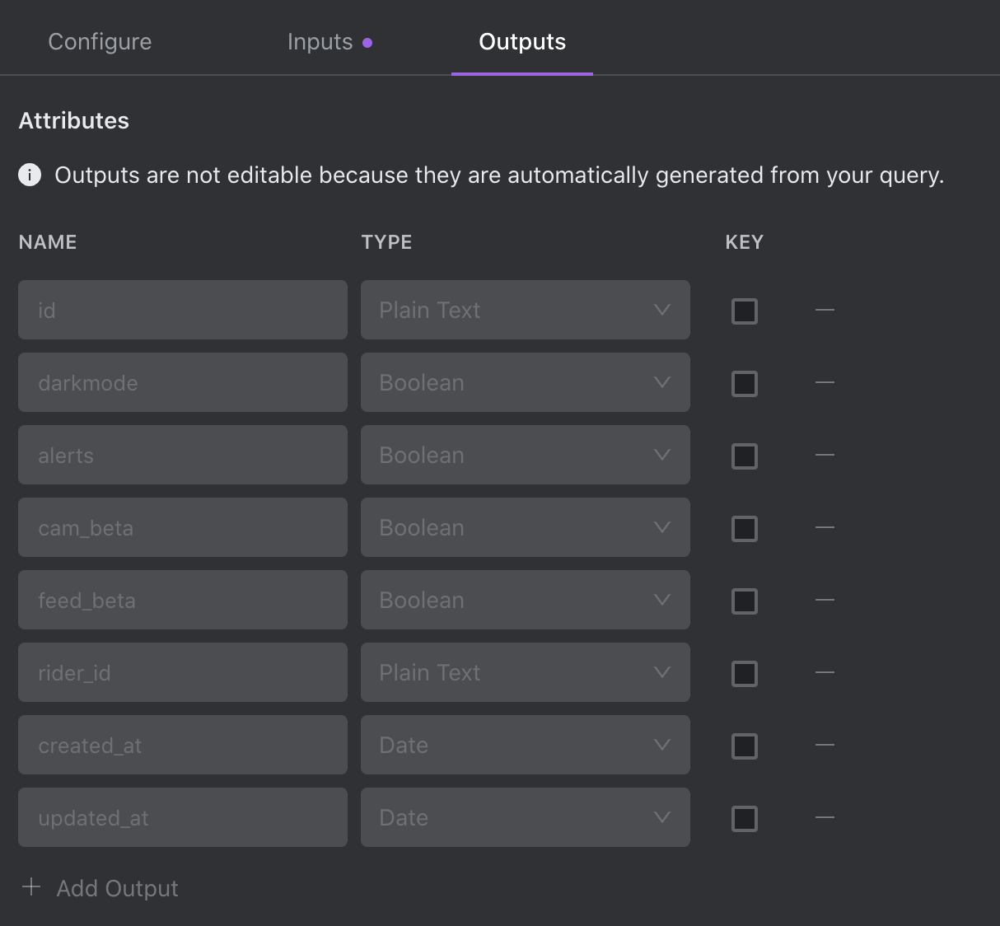This screenshot has height=926, width=1000.
Task: Click the remove dash for darkmode row
Action: point(825,382)
